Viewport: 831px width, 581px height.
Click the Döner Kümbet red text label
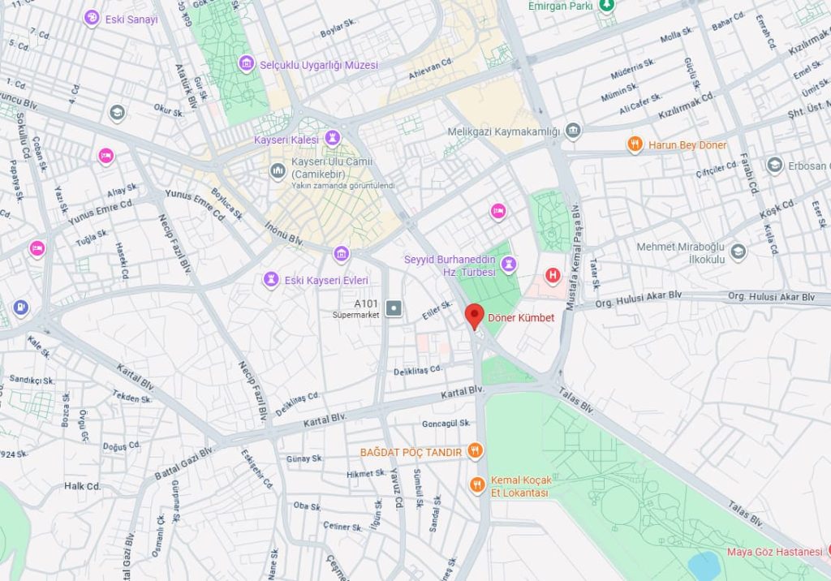pyautogui.click(x=521, y=317)
